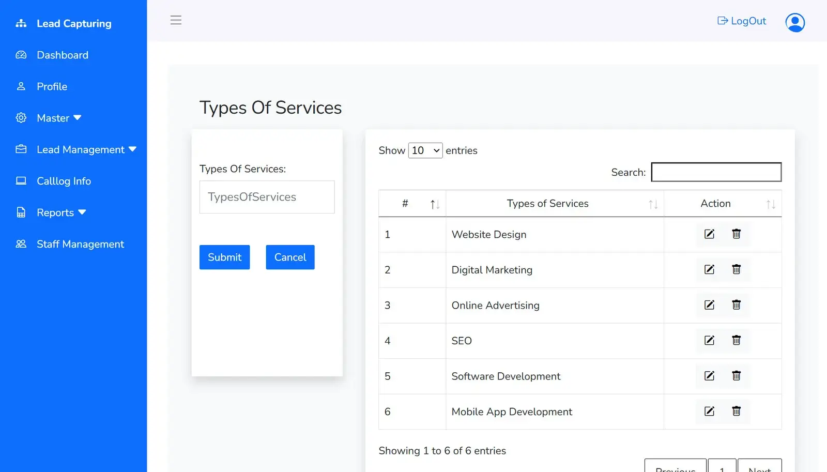
Task: Expand the Lead Management sidebar menu
Action: (x=76, y=149)
